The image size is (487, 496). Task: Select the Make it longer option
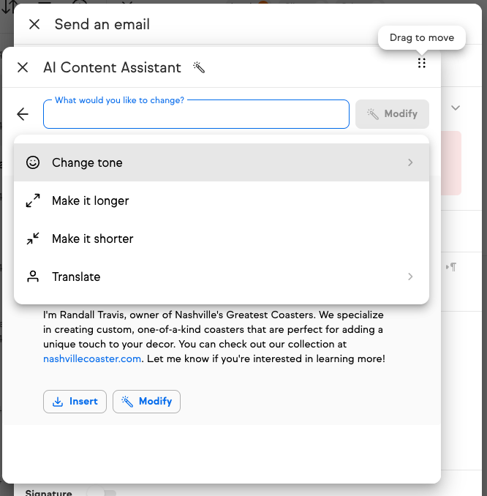pos(91,200)
